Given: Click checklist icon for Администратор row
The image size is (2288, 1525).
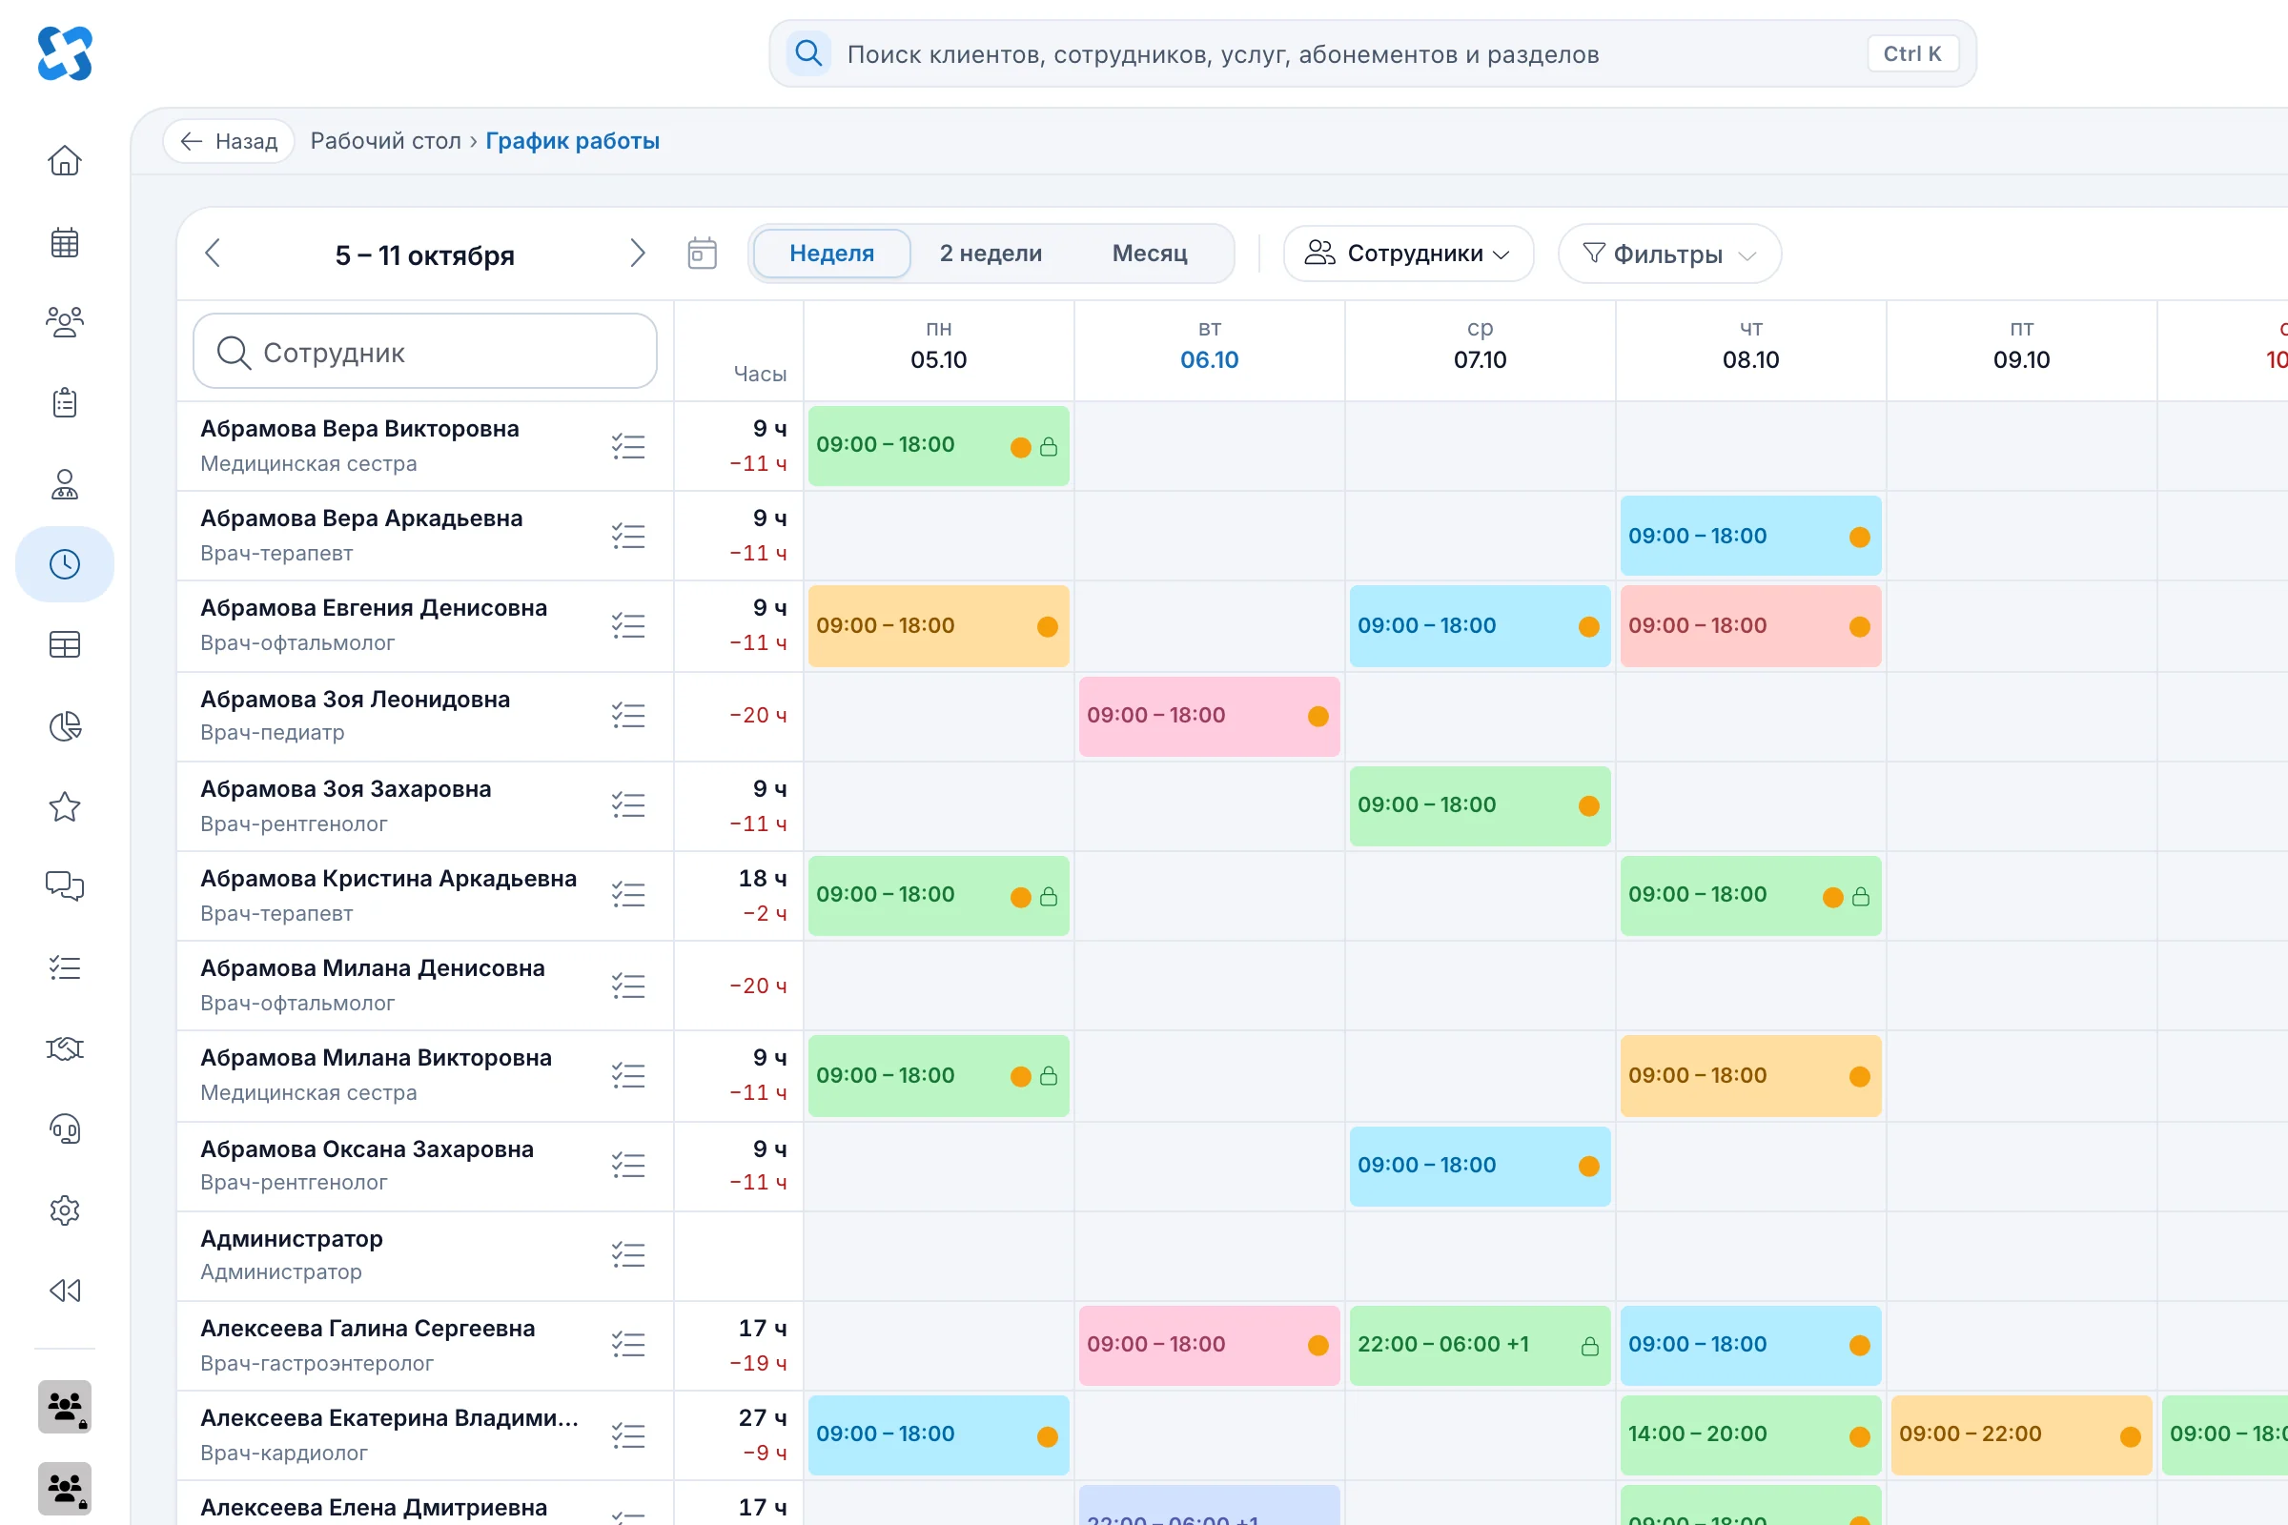Looking at the screenshot, I should [x=628, y=1254].
